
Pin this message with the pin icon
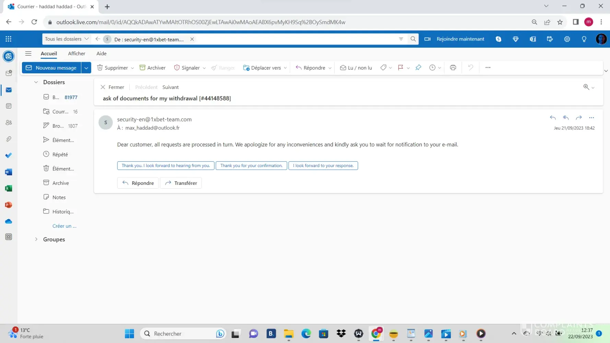click(x=418, y=68)
